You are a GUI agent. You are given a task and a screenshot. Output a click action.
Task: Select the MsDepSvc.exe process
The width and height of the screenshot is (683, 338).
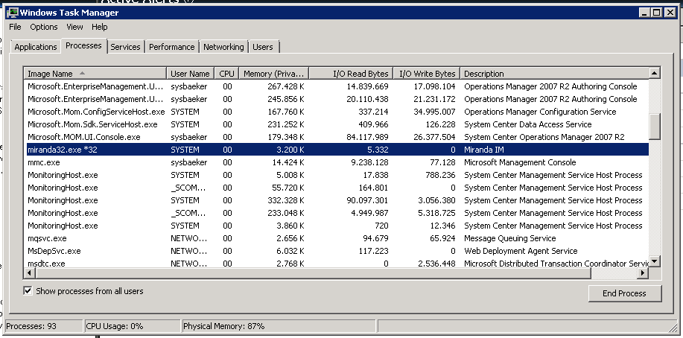point(337,251)
